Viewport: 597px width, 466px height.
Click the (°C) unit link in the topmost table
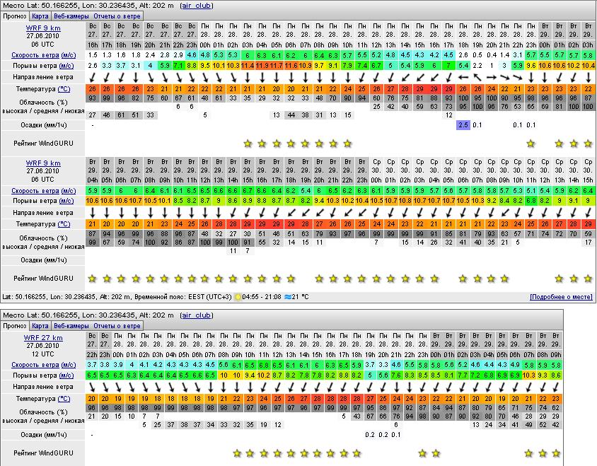[x=64, y=89]
